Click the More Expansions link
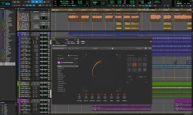 tap(73, 56)
